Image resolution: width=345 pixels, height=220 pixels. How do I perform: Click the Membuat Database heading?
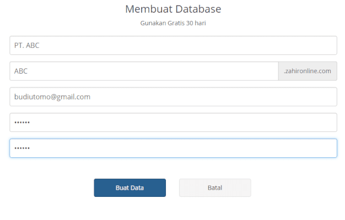pyautogui.click(x=173, y=9)
